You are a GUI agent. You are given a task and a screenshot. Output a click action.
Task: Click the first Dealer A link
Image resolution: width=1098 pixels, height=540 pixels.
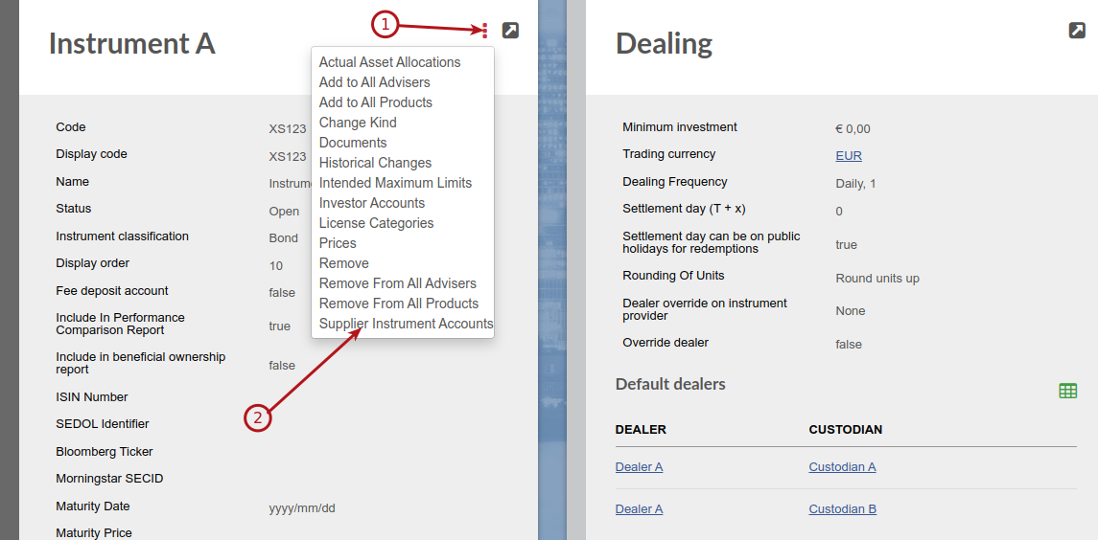tap(639, 467)
